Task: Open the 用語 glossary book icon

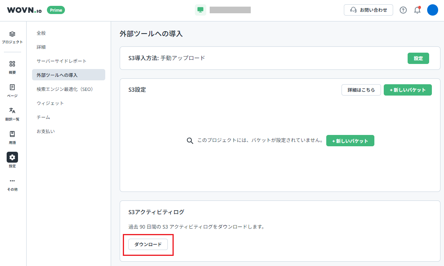Action: 13,134
